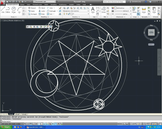
Task: Click the table icon in Opis panel
Action: [97, 14]
